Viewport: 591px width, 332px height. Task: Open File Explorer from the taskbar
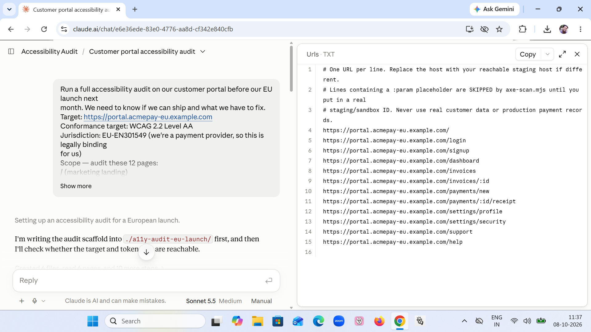[x=257, y=321]
